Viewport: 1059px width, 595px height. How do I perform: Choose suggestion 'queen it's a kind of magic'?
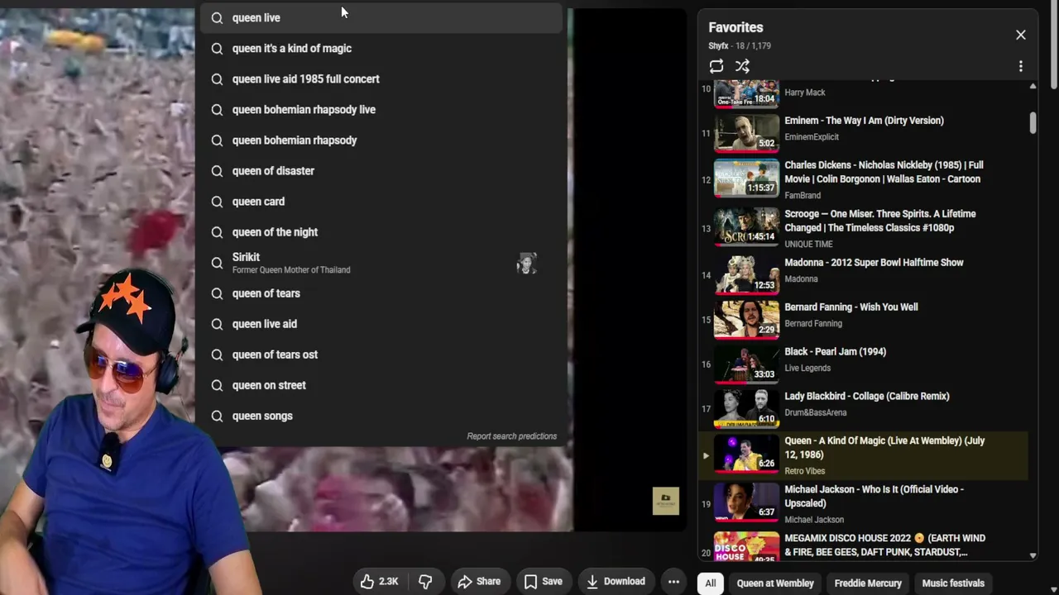click(381, 48)
